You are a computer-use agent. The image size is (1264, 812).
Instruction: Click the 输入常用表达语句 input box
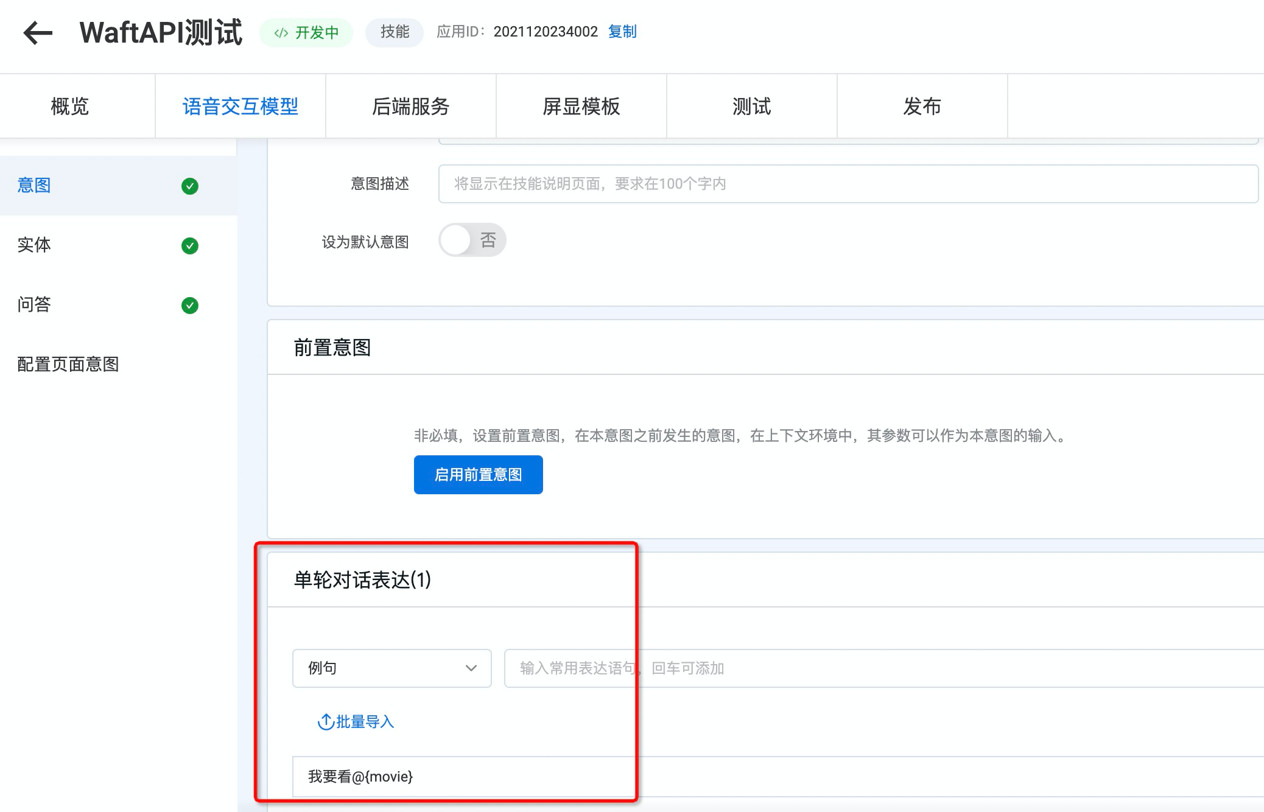click(x=883, y=668)
